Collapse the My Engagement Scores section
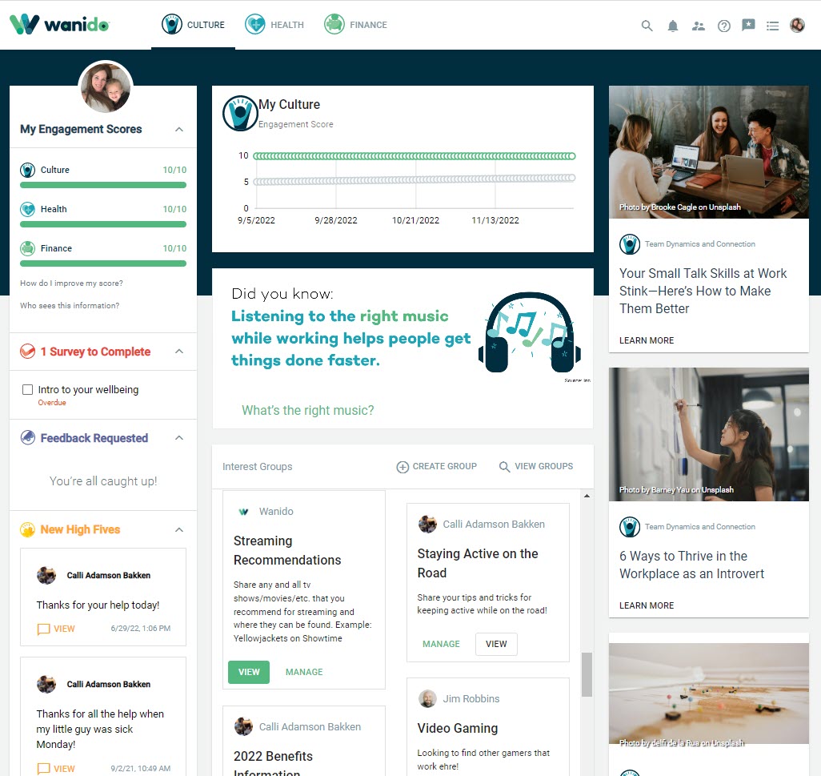 coord(179,129)
